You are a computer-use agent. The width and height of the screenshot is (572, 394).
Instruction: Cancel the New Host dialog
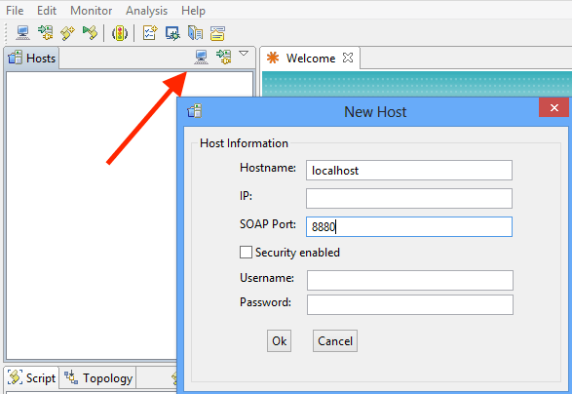point(335,341)
